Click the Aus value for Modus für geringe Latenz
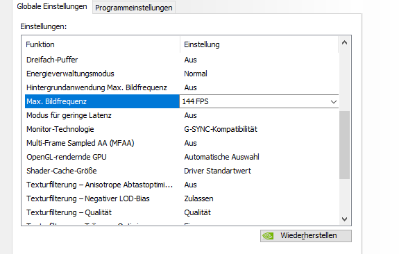 (190, 115)
